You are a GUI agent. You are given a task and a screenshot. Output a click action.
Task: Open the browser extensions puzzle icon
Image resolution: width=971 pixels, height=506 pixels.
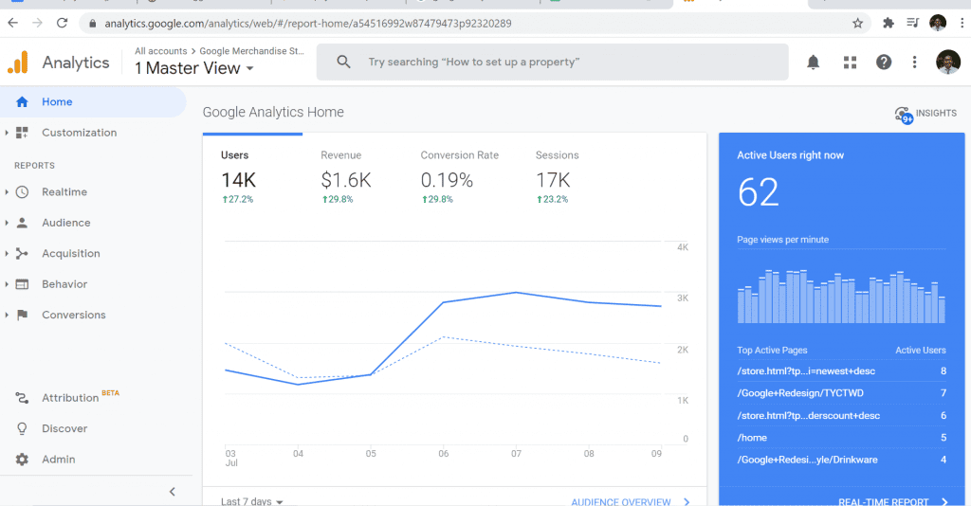pyautogui.click(x=889, y=24)
